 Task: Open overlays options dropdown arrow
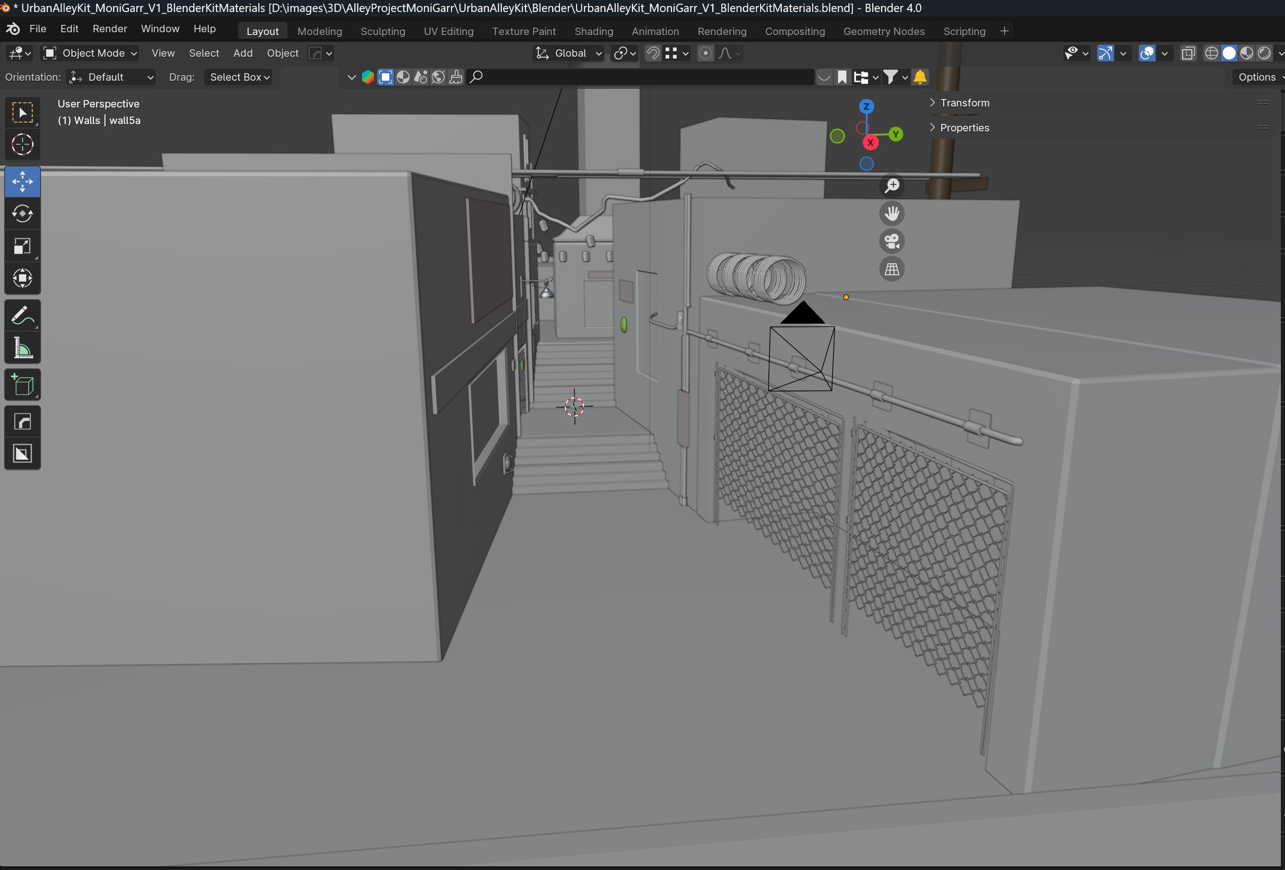coord(1165,53)
